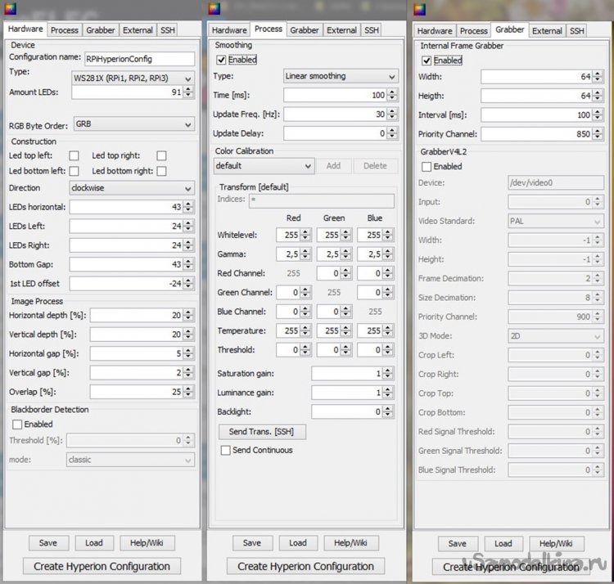
Task: Enable the Led top left checkbox
Action: click(x=74, y=155)
